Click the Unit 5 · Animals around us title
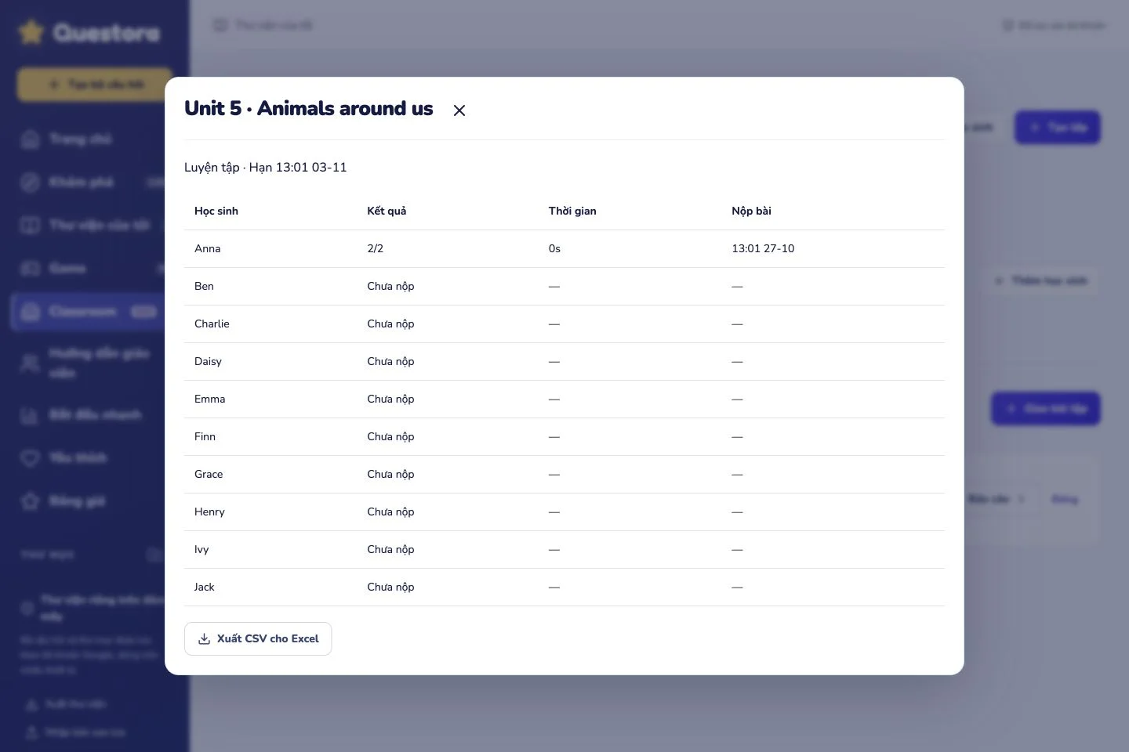The image size is (1129, 752). [x=309, y=109]
